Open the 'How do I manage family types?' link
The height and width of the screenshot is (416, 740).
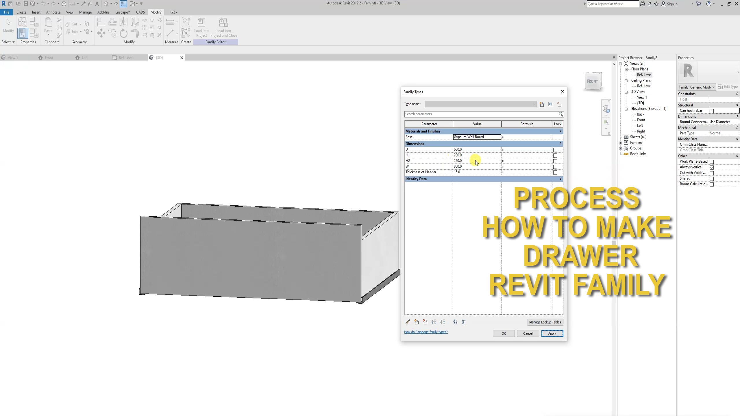425,332
